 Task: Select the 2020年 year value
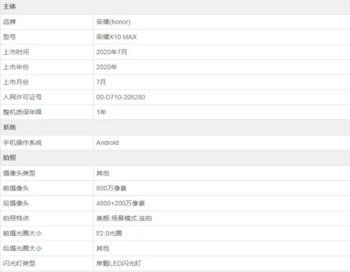[107, 67]
